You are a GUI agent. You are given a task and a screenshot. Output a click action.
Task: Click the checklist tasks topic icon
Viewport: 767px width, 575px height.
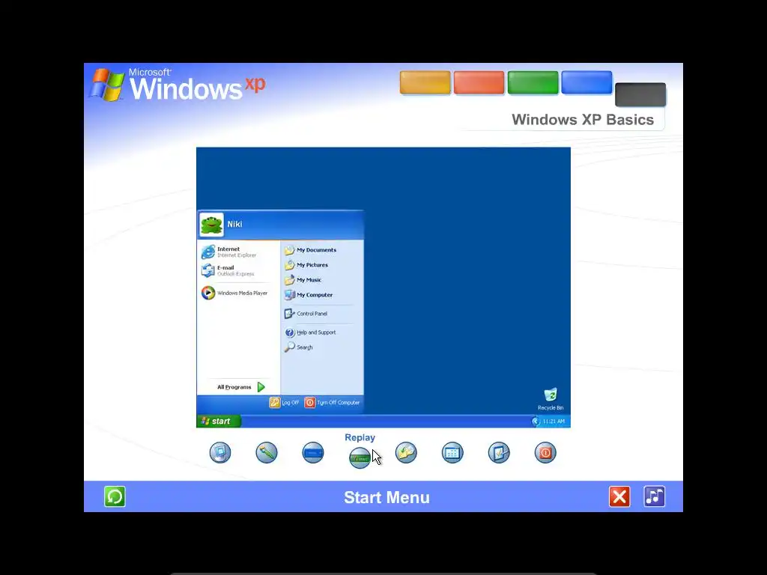tap(499, 452)
